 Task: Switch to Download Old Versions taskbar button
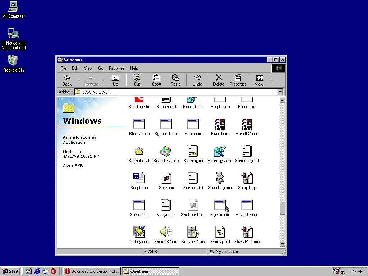coord(92,271)
